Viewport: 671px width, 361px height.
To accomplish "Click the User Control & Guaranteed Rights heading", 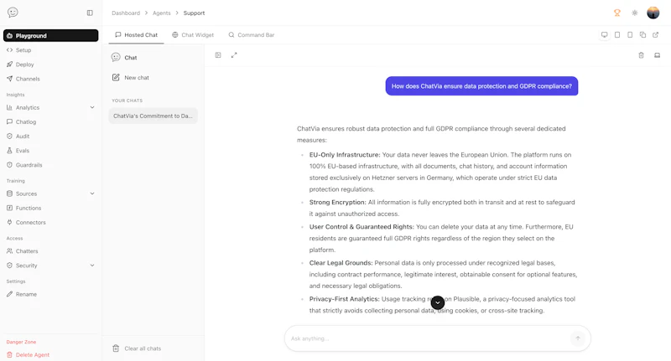I will click(362, 227).
